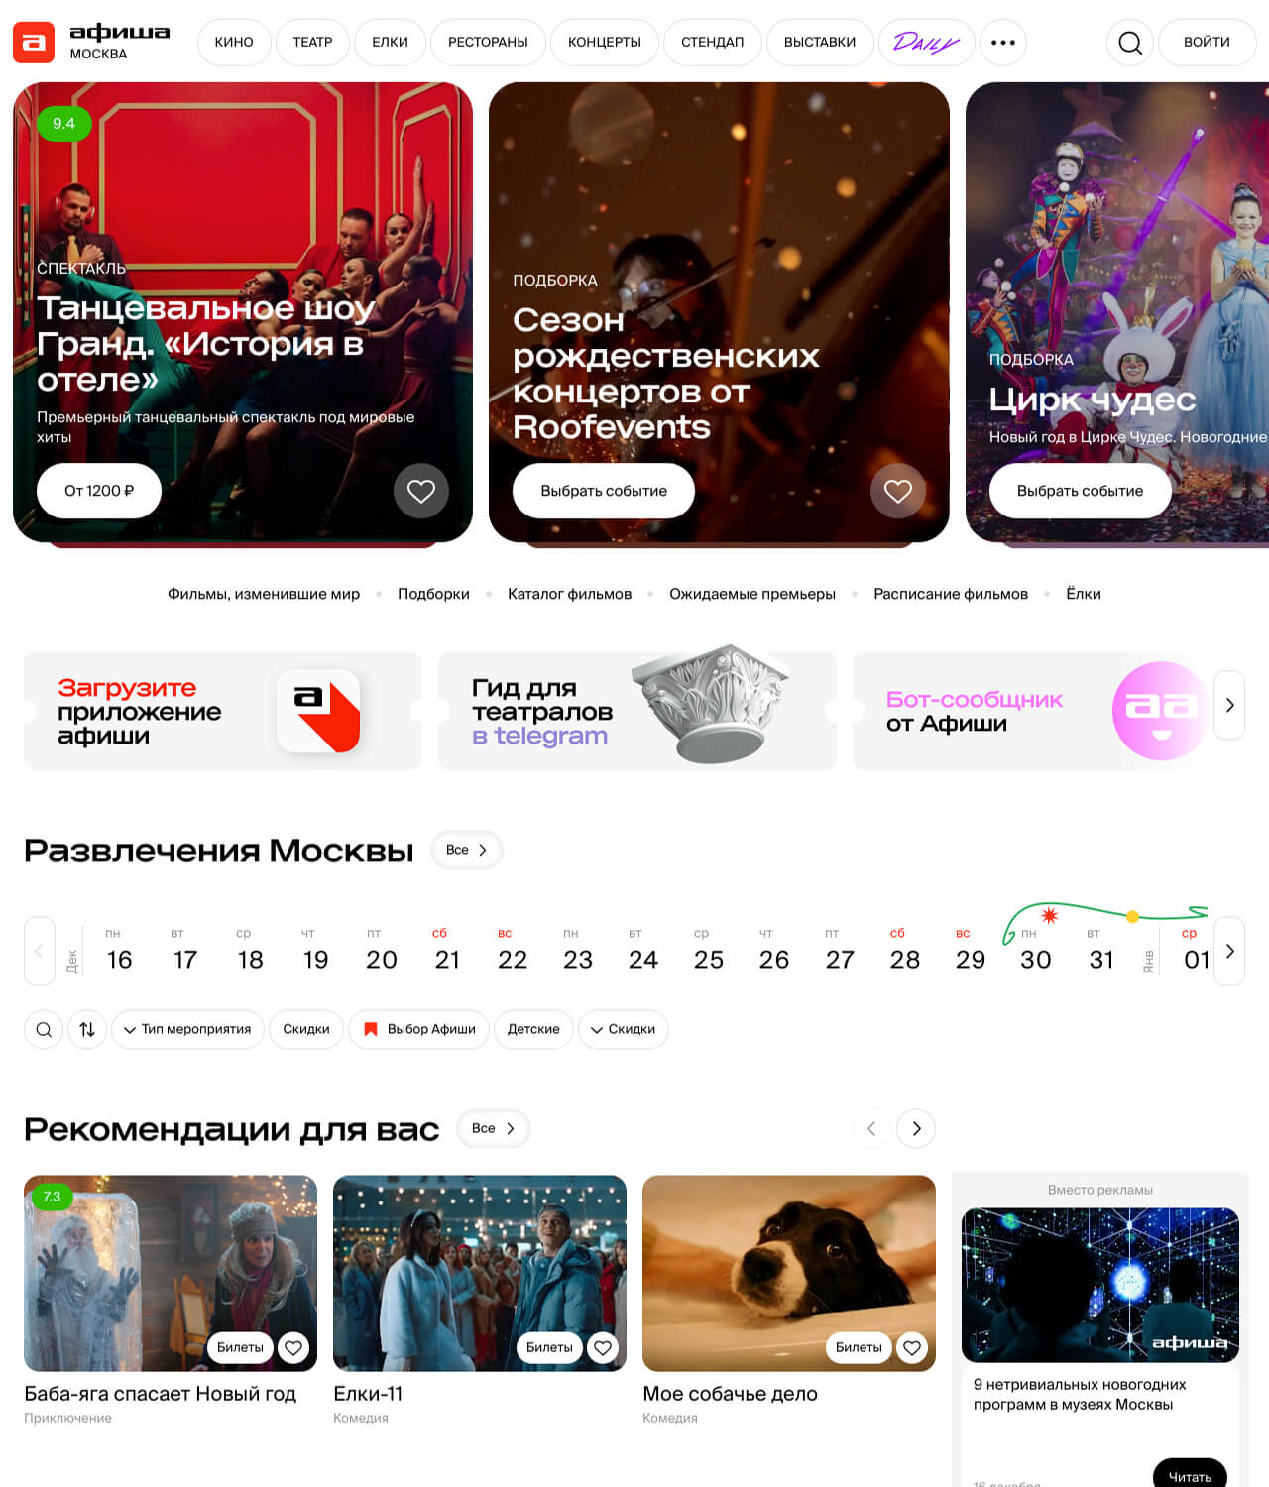The width and height of the screenshot is (1269, 1487).
Task: Select date 25 in the calendar strip
Action: pyautogui.click(x=708, y=951)
